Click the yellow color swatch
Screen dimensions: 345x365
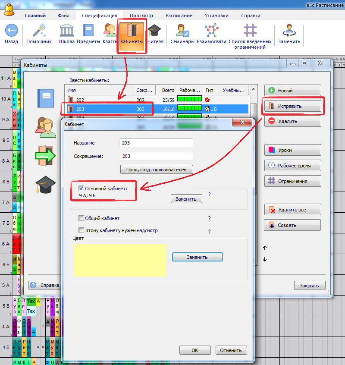120,260
